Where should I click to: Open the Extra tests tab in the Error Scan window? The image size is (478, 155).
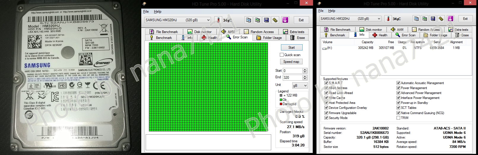tap(294, 32)
